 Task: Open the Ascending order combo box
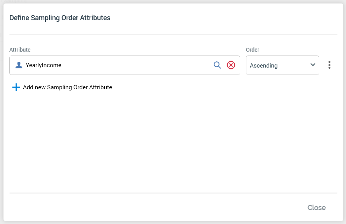tap(282, 65)
